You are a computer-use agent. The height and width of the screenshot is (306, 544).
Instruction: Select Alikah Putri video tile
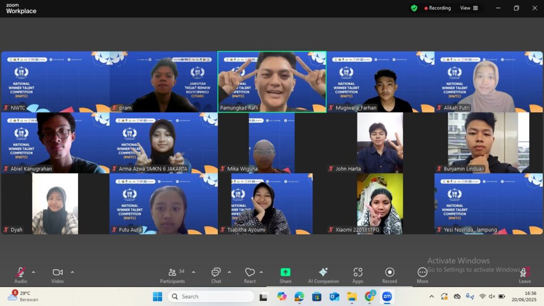(x=489, y=82)
